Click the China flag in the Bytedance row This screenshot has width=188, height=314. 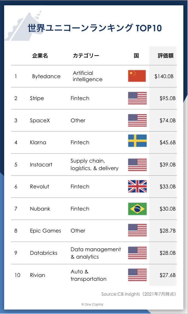pyautogui.click(x=137, y=76)
